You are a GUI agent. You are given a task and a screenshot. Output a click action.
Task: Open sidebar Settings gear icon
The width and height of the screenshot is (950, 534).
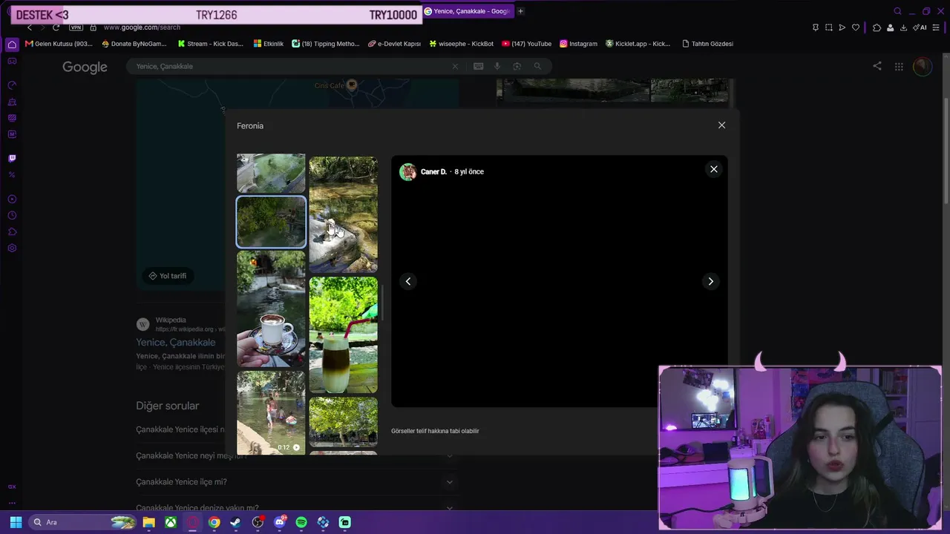pyautogui.click(x=12, y=248)
